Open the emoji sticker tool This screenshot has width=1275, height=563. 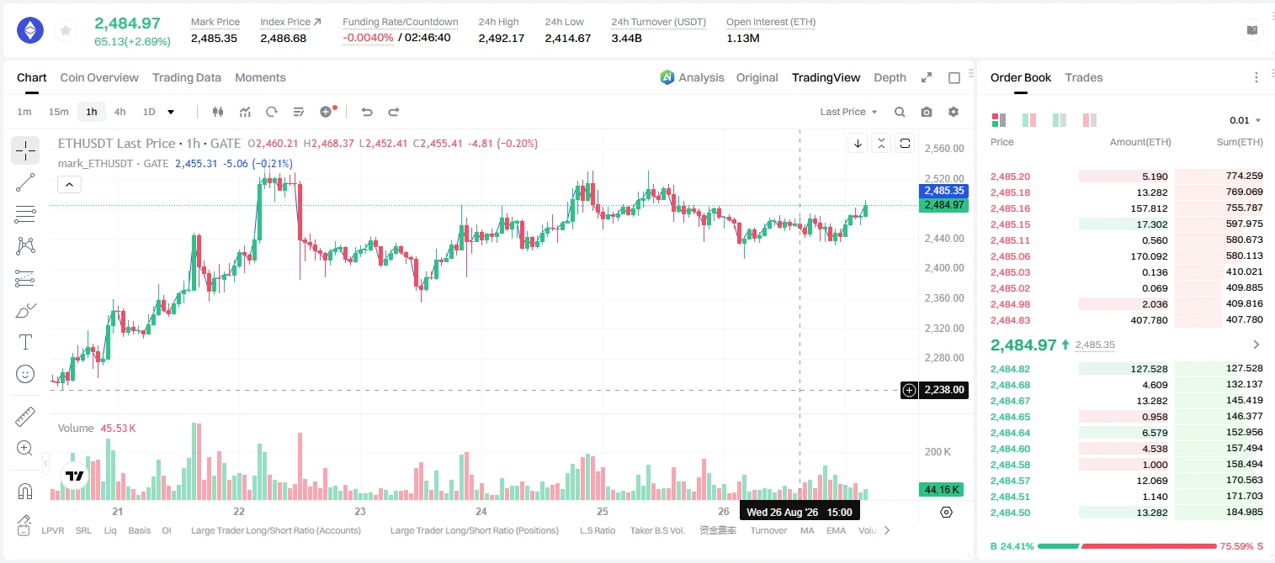click(x=25, y=374)
